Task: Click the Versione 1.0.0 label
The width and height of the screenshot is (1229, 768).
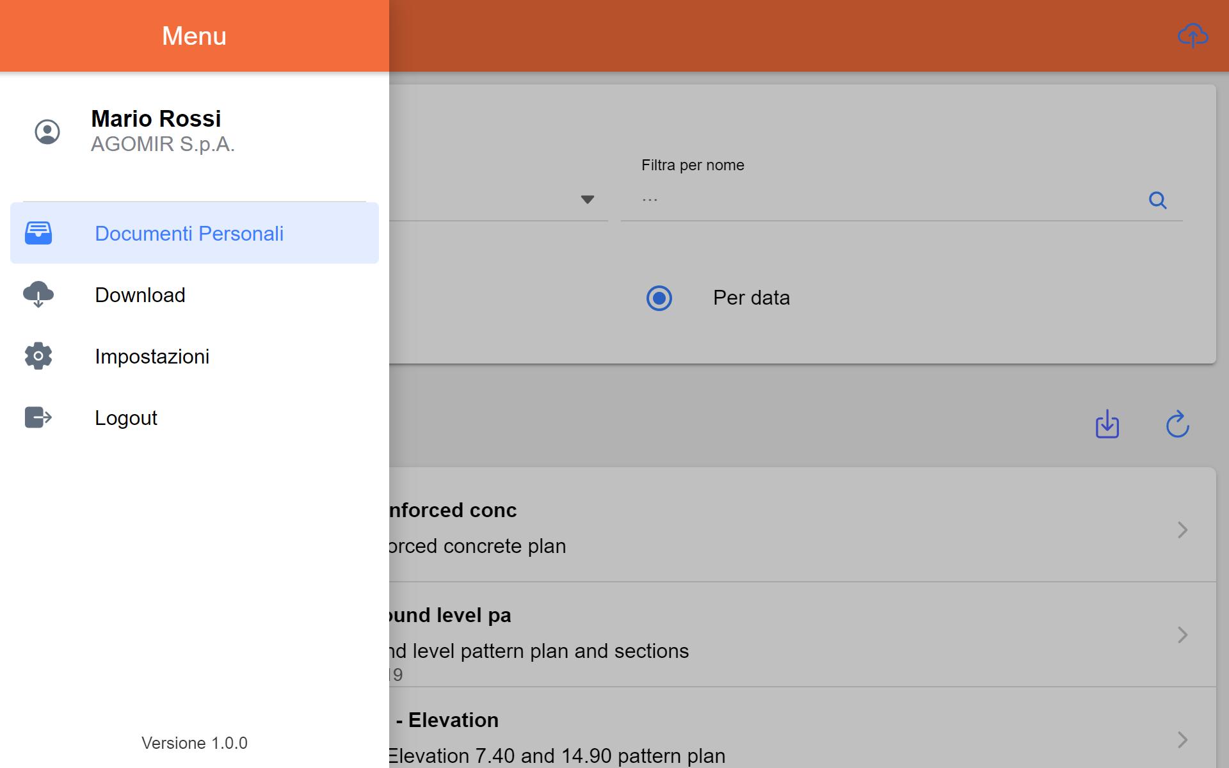Action: pyautogui.click(x=195, y=743)
